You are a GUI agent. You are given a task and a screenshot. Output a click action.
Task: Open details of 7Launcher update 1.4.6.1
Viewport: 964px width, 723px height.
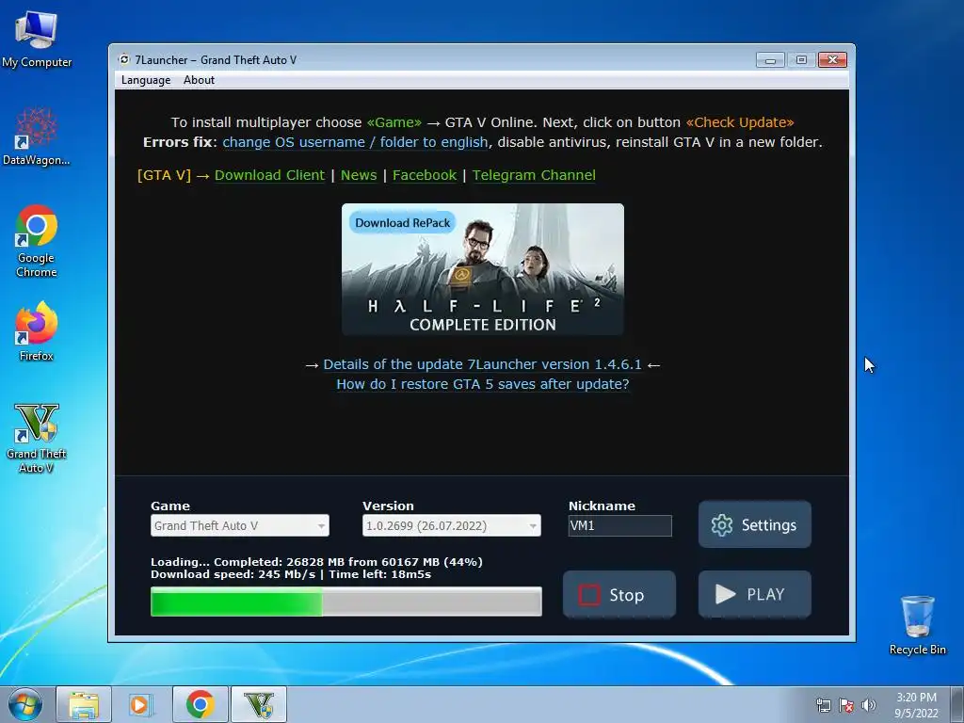click(482, 364)
